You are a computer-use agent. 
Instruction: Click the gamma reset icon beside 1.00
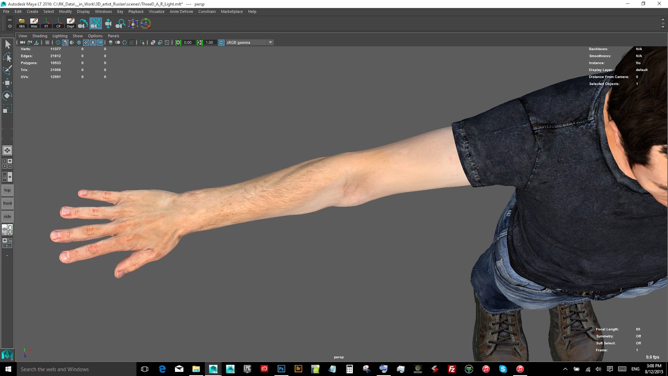click(200, 43)
